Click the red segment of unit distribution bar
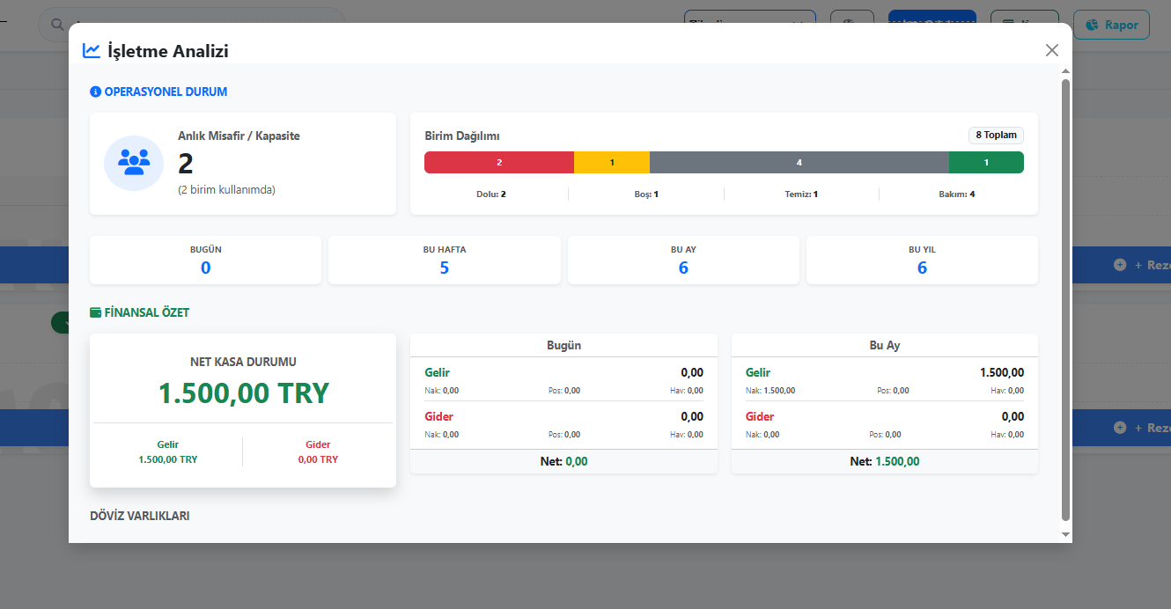 [x=498, y=163]
